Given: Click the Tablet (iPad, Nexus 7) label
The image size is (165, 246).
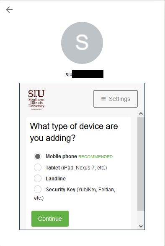Looking at the screenshot, I should coord(76,168).
